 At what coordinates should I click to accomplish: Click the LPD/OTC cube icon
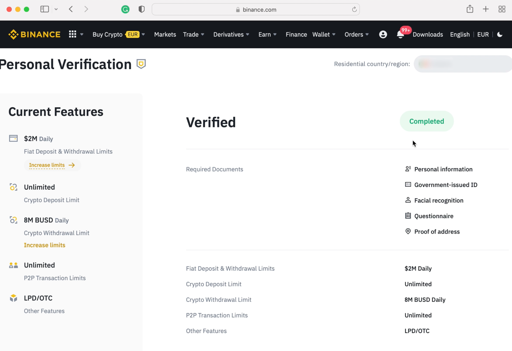(13, 298)
